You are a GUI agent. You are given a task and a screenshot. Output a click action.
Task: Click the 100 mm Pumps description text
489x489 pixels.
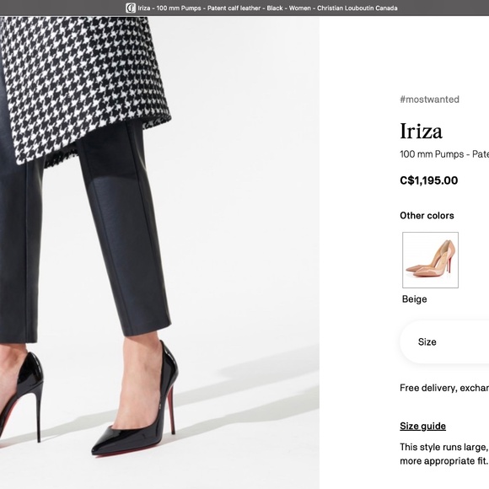pyautogui.click(x=444, y=154)
